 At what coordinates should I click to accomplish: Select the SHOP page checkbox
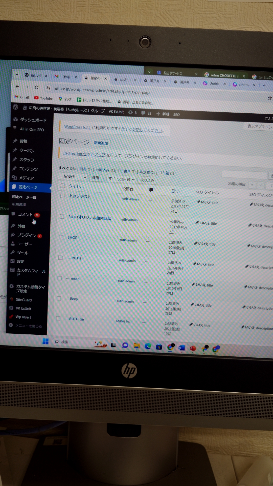point(61,237)
